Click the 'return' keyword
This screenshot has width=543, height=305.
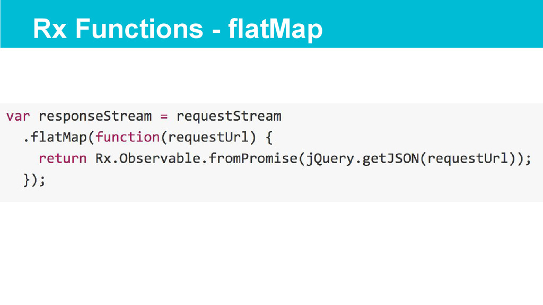click(x=63, y=159)
